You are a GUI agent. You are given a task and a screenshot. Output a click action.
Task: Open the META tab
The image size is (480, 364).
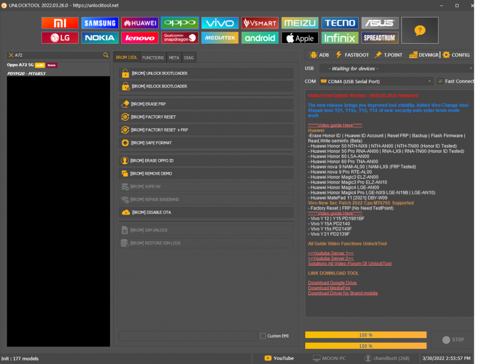[x=174, y=58]
